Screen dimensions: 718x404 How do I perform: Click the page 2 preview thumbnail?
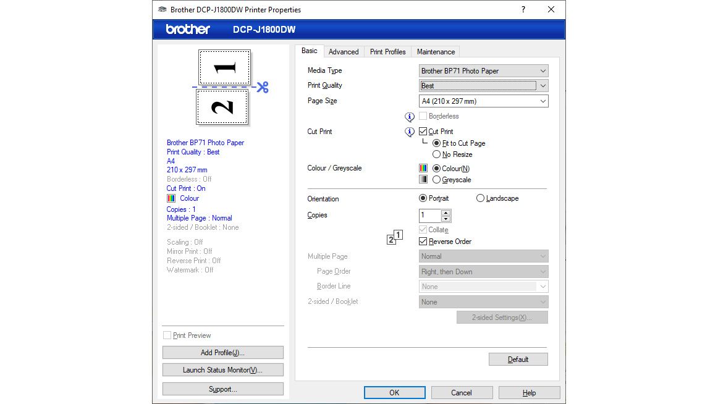[222, 107]
